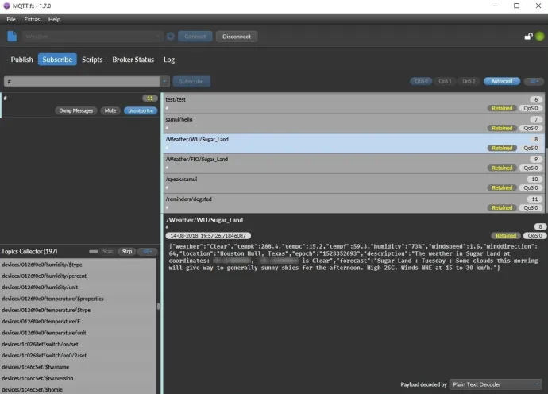Select topic devices/1c46c5ef/$fw/name
The width and height of the screenshot is (548, 394).
[x=78, y=367]
